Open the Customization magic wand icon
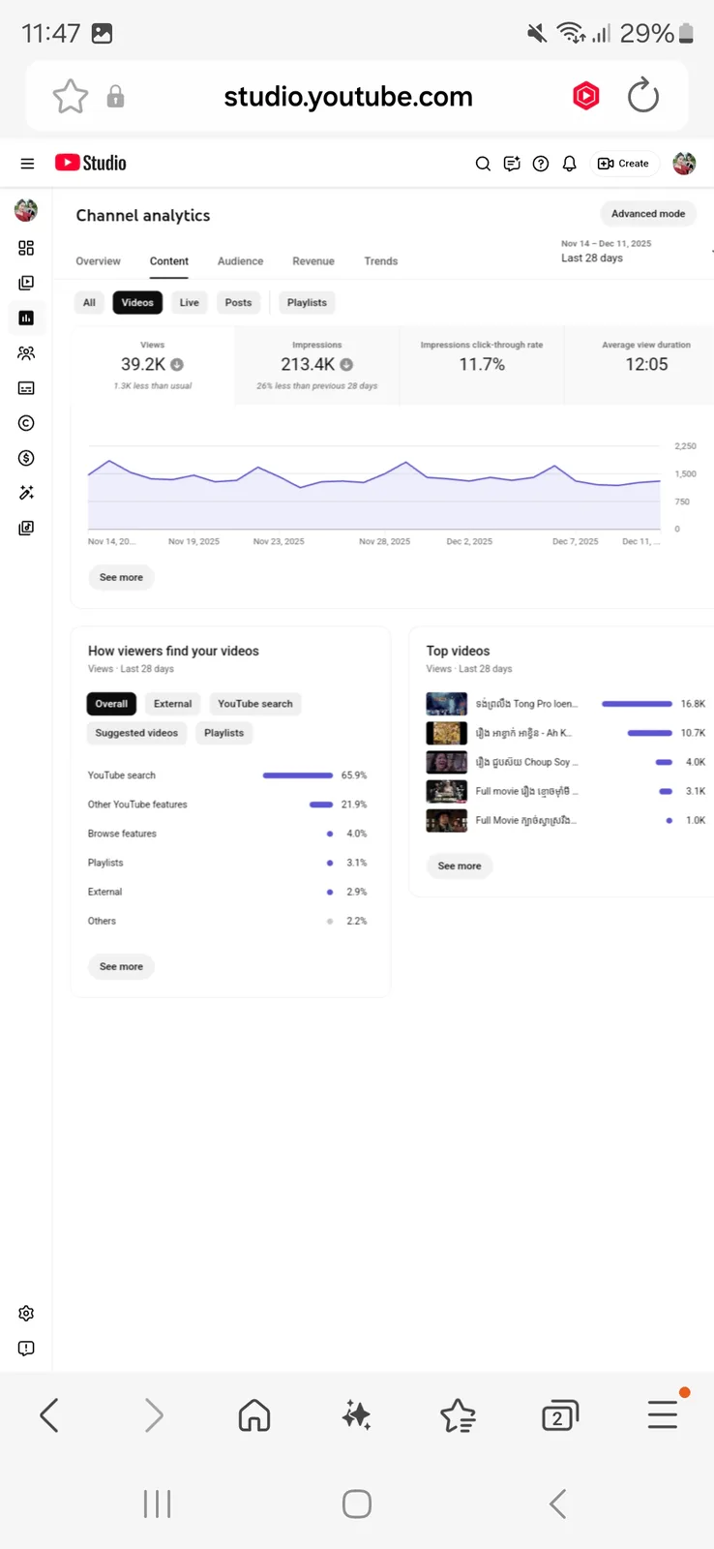Viewport: 714px width, 1549px height. 26,493
